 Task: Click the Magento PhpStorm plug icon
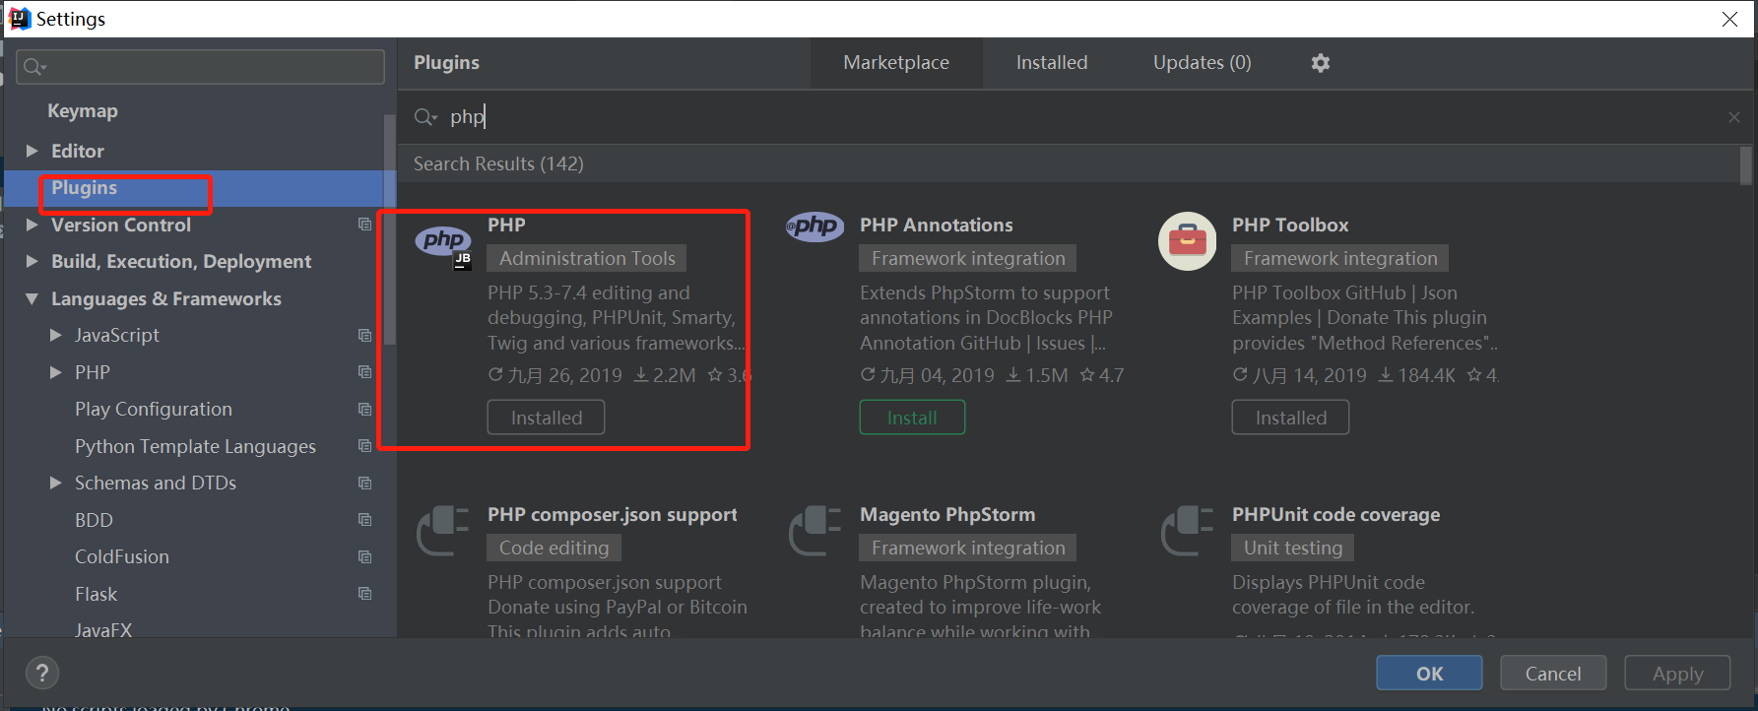815,531
